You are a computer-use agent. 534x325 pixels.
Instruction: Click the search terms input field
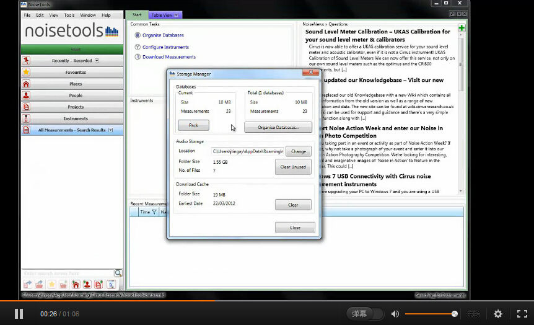(x=68, y=273)
